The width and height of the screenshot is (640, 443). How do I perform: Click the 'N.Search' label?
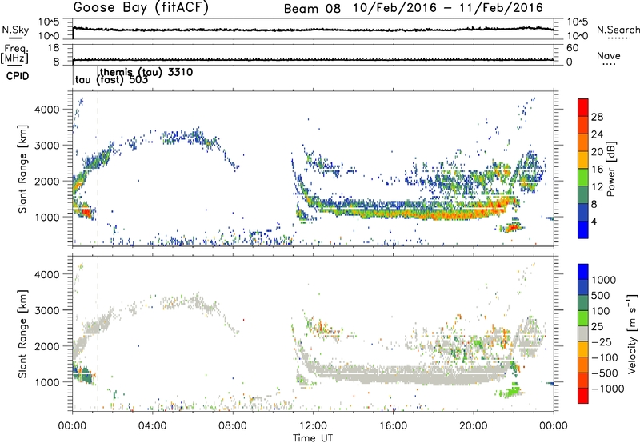click(618, 30)
